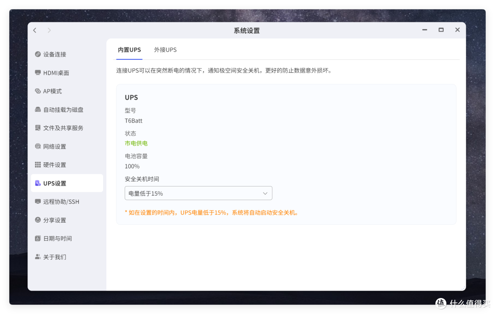Click the T6Batt model value
The image size is (495, 314).
(x=133, y=121)
